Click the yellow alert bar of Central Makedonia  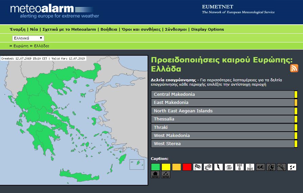pos(296,94)
